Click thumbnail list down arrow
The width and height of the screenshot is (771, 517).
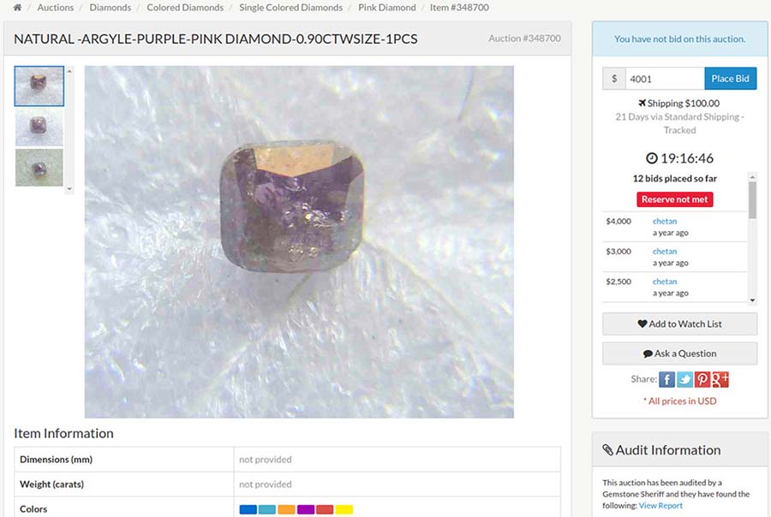point(69,188)
